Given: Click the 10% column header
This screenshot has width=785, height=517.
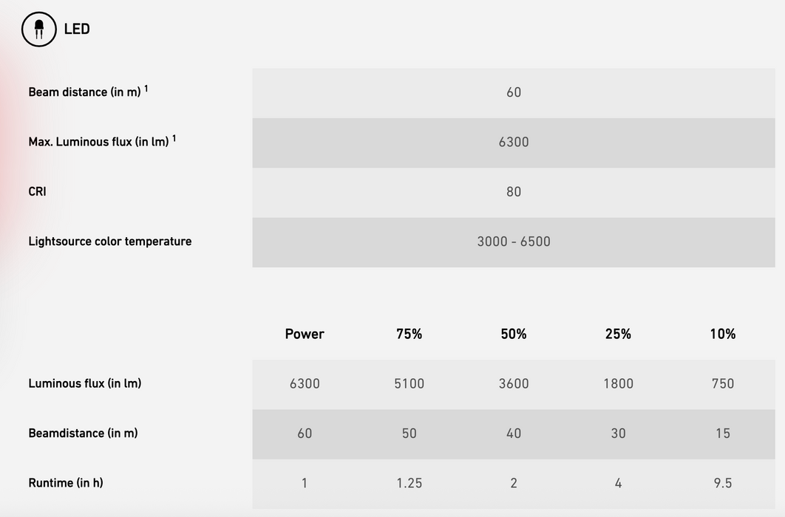Looking at the screenshot, I should click(723, 334).
